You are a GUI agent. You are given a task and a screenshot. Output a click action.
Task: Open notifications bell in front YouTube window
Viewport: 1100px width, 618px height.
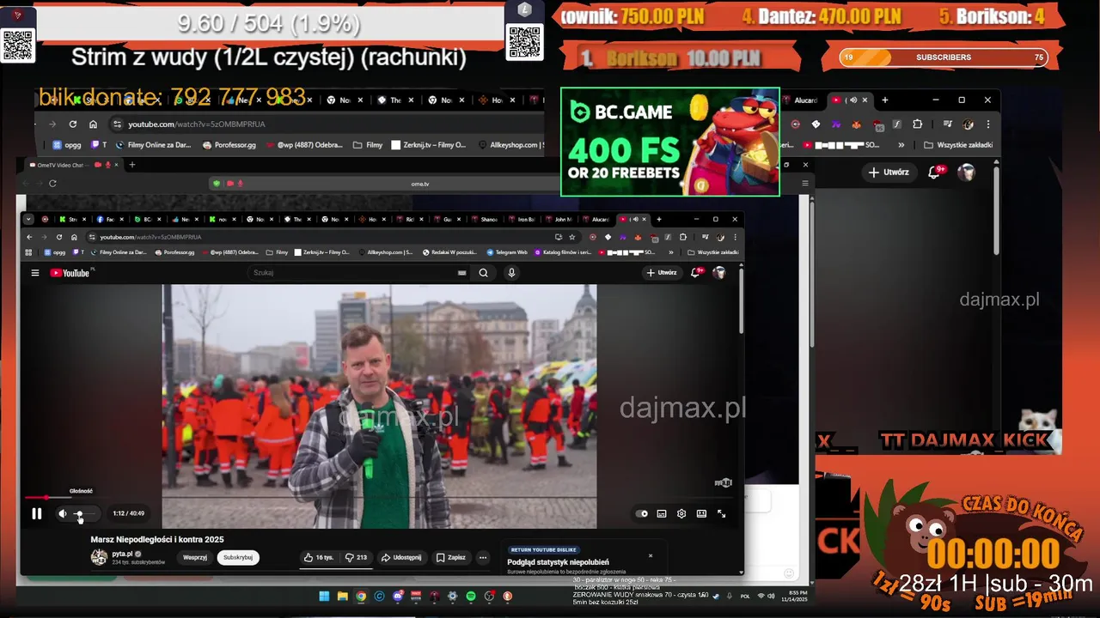click(699, 273)
